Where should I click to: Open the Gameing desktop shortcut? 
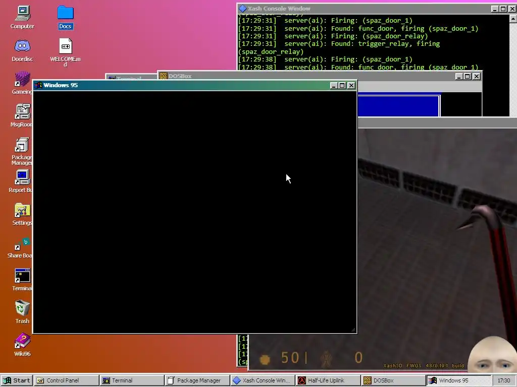pos(22,83)
